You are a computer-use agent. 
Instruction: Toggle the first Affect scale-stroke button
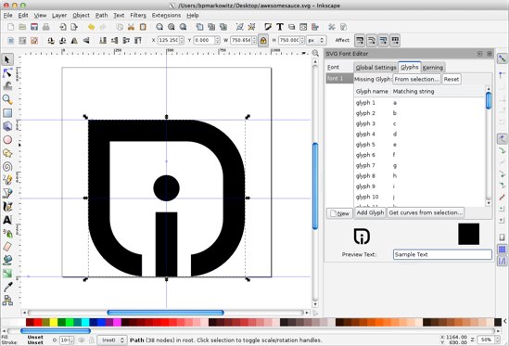360,40
